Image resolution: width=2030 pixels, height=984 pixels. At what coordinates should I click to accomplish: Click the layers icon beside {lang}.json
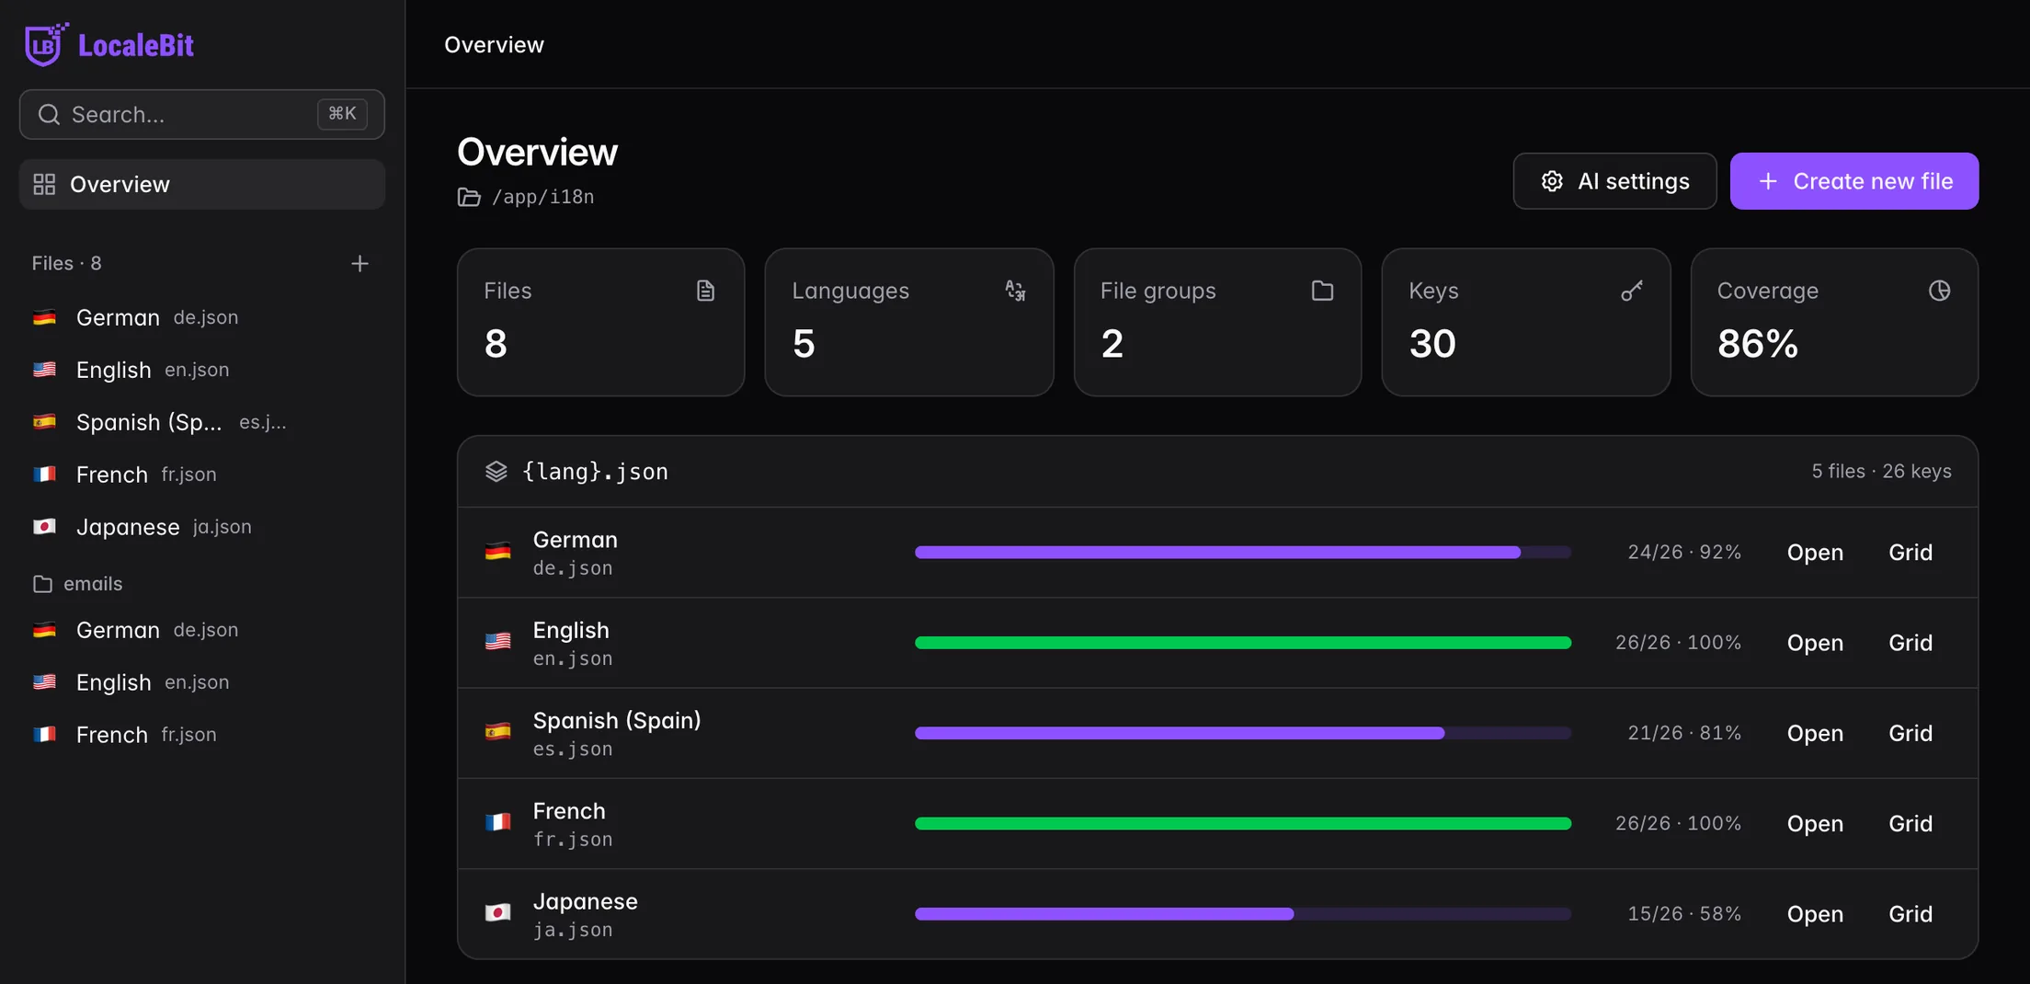tap(496, 472)
